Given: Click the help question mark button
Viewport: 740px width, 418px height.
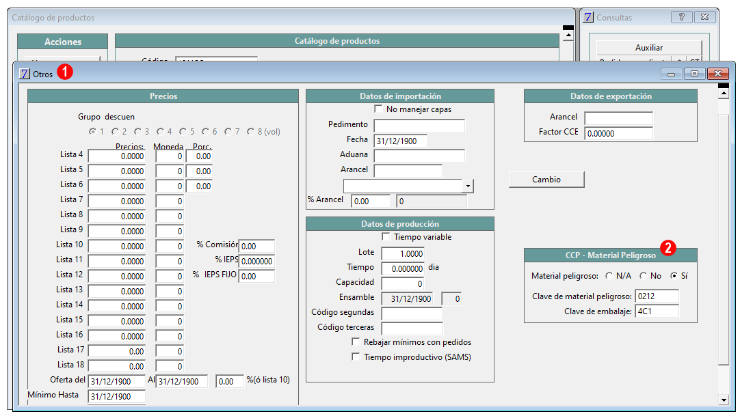Looking at the screenshot, I should (x=681, y=17).
